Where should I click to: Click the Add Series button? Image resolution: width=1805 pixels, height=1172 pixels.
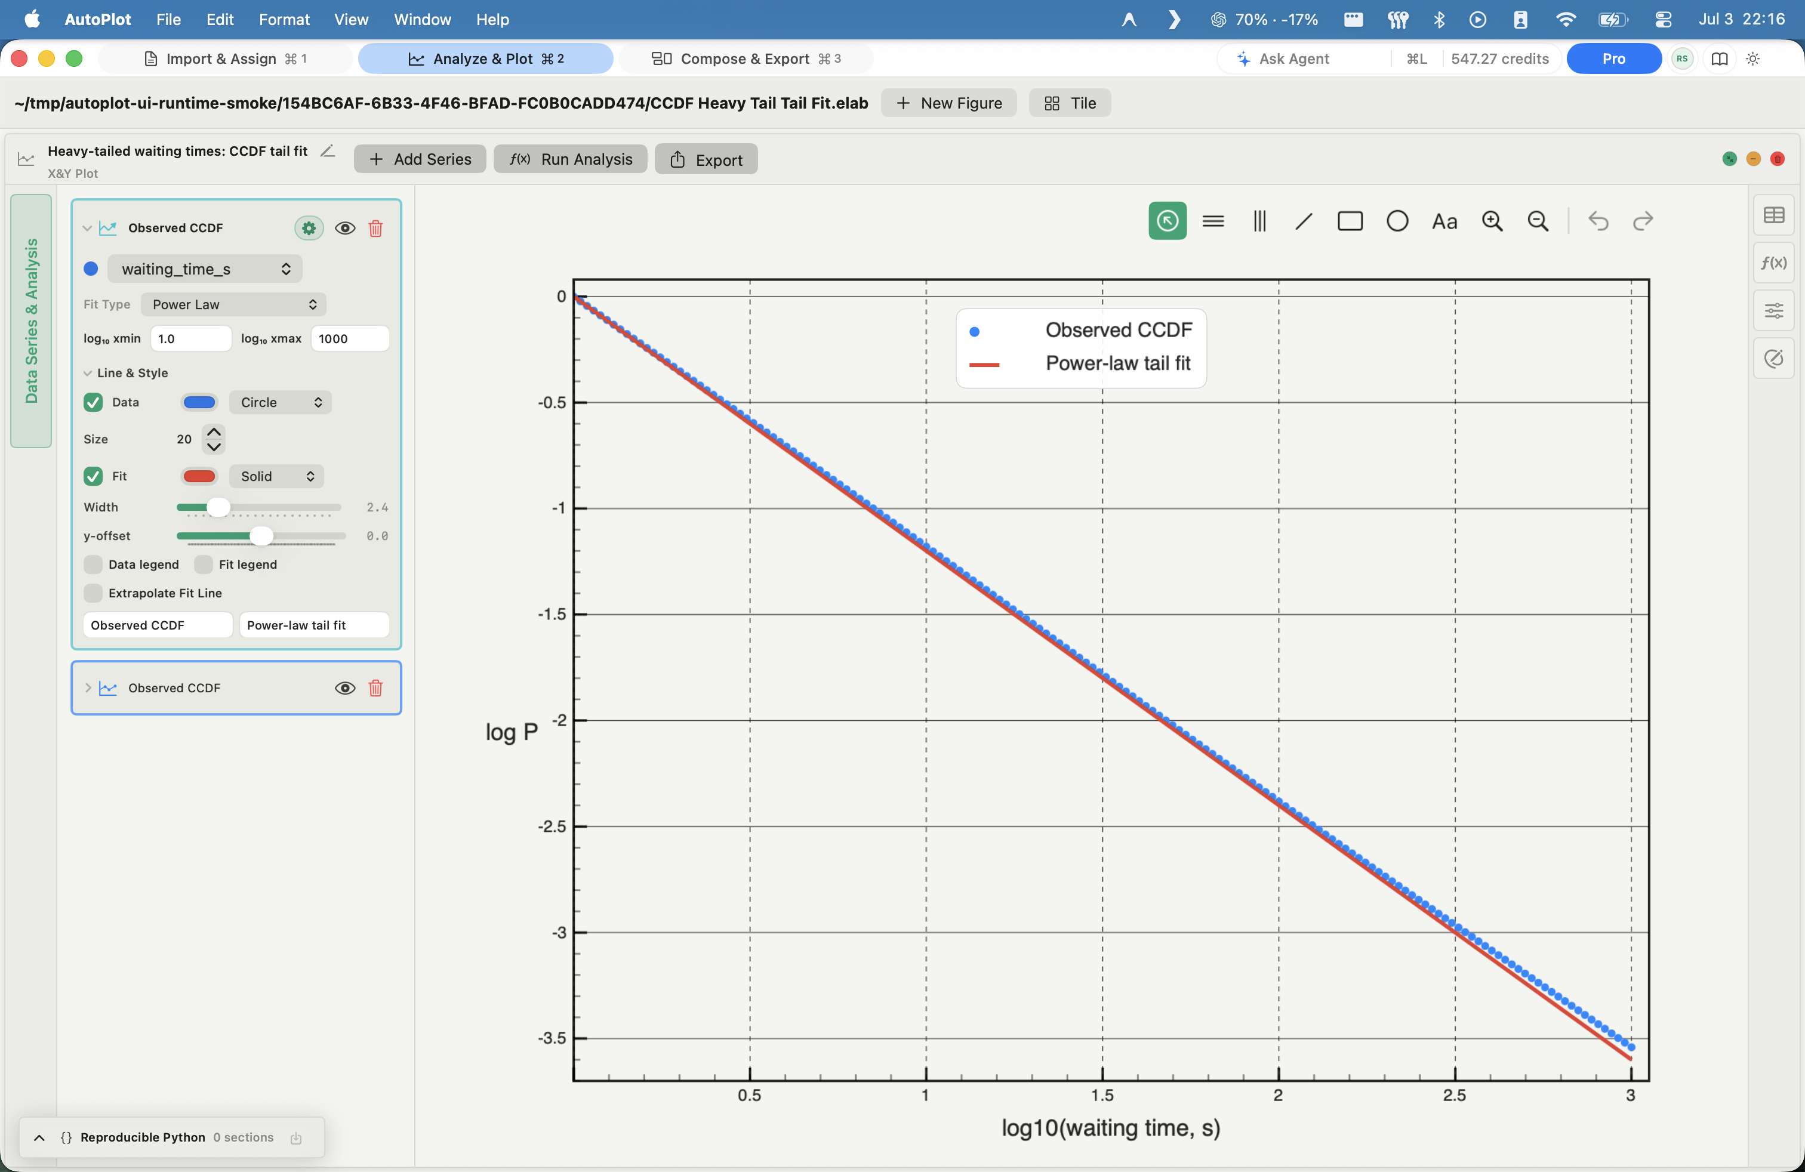(420, 159)
